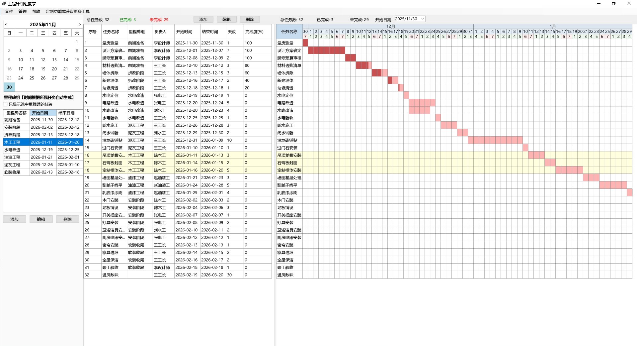This screenshot has width=637, height=346.
Task: Click 定制功能或获取更多工具 menu item
Action: [68, 12]
